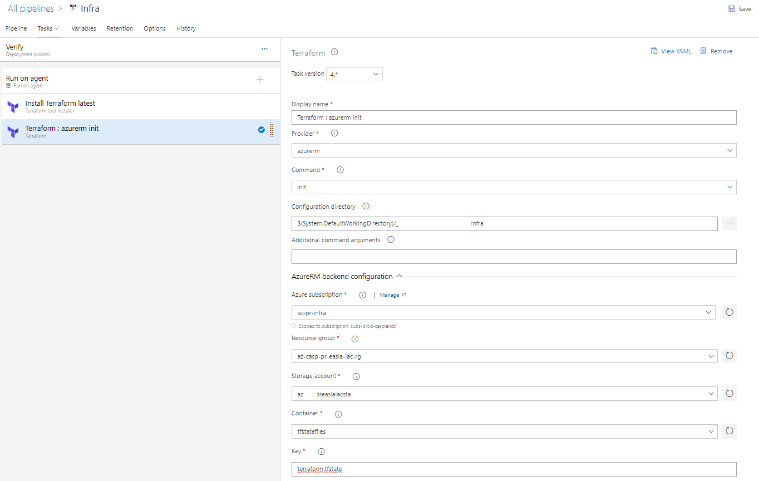Screen dimensions: 759x481
Task: Open the Provider azurerm dropdown
Action: pyautogui.click(x=514, y=150)
